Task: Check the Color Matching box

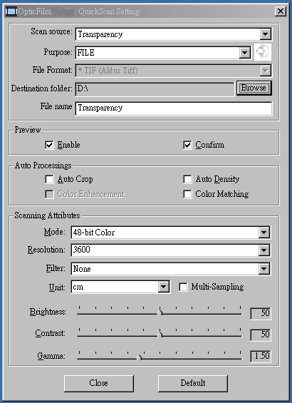Action: click(187, 194)
